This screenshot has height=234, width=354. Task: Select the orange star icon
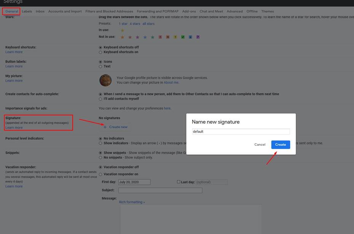pos(122,37)
